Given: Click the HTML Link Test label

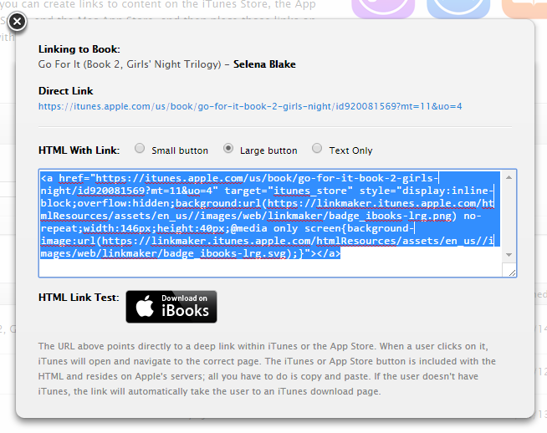Looking at the screenshot, I should point(79,298).
